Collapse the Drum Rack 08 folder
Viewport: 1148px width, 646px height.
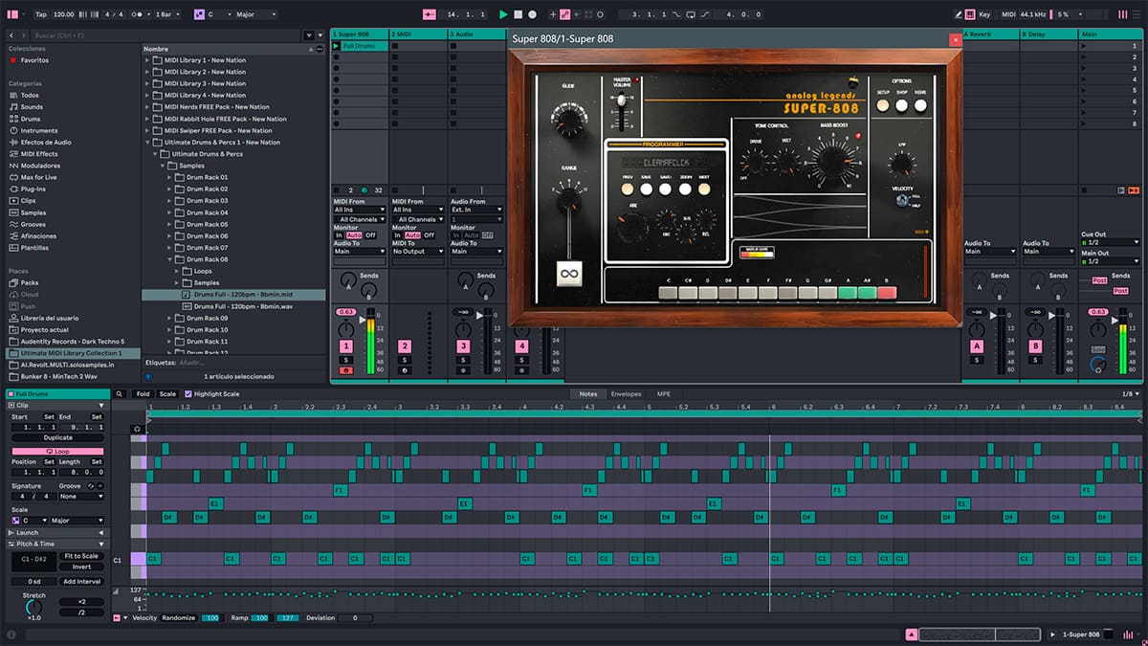tap(170, 259)
